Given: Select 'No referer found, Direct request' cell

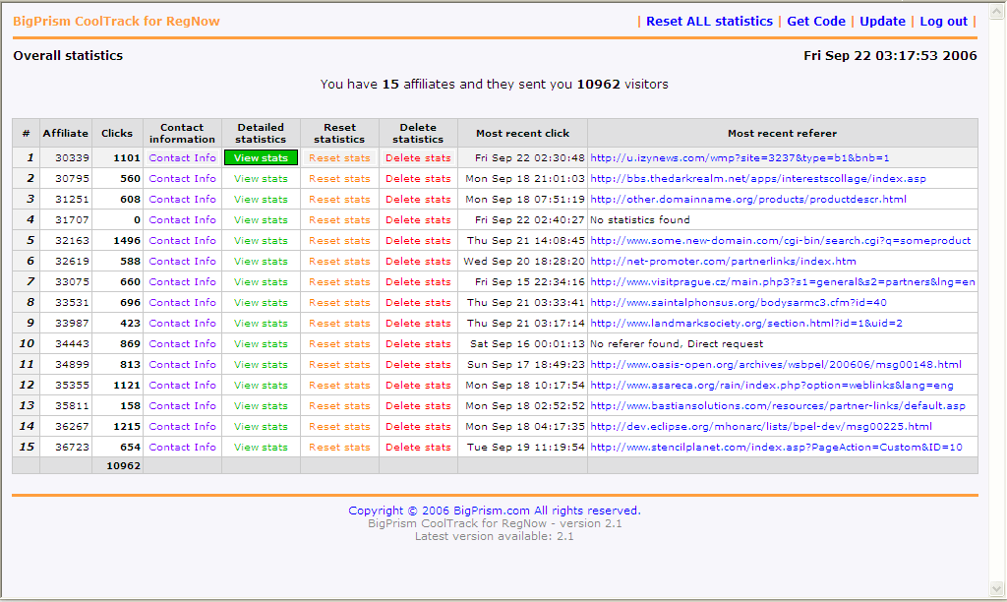Looking at the screenshot, I should 782,343.
